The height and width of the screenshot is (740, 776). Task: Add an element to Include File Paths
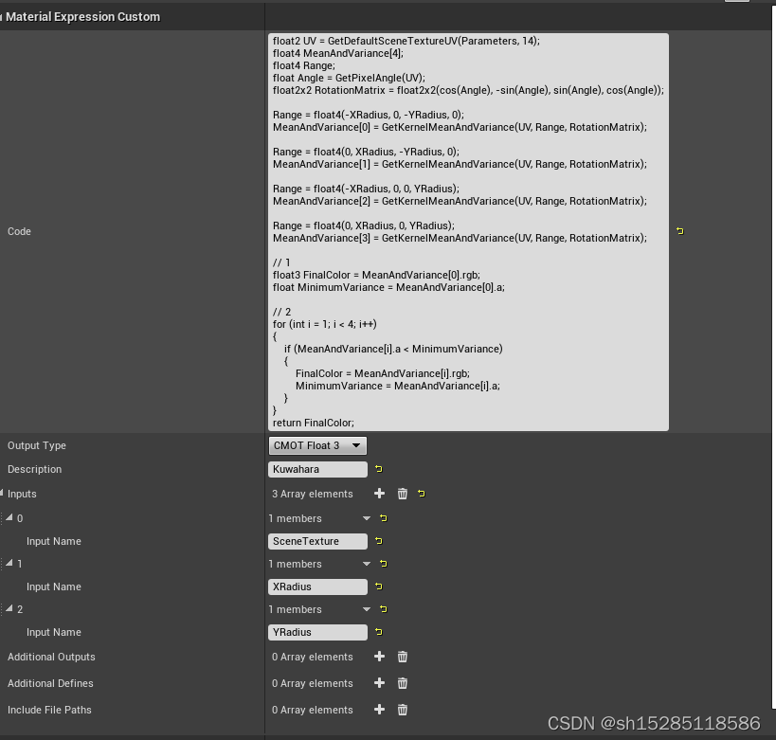(380, 710)
